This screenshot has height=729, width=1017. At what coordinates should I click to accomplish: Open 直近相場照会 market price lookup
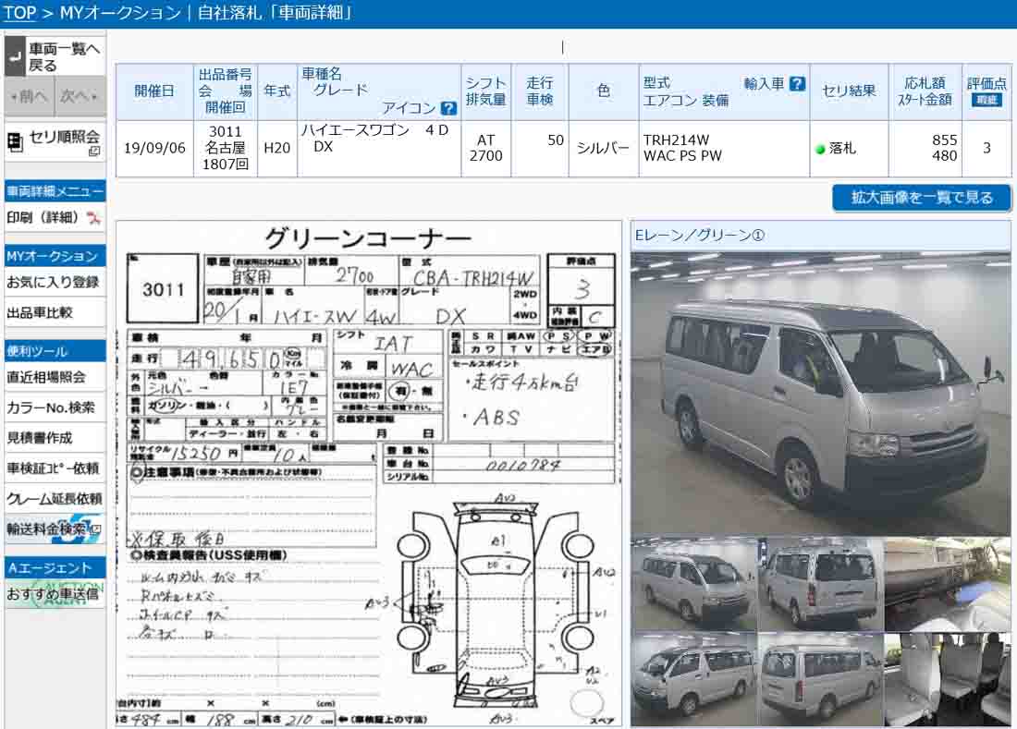55,377
